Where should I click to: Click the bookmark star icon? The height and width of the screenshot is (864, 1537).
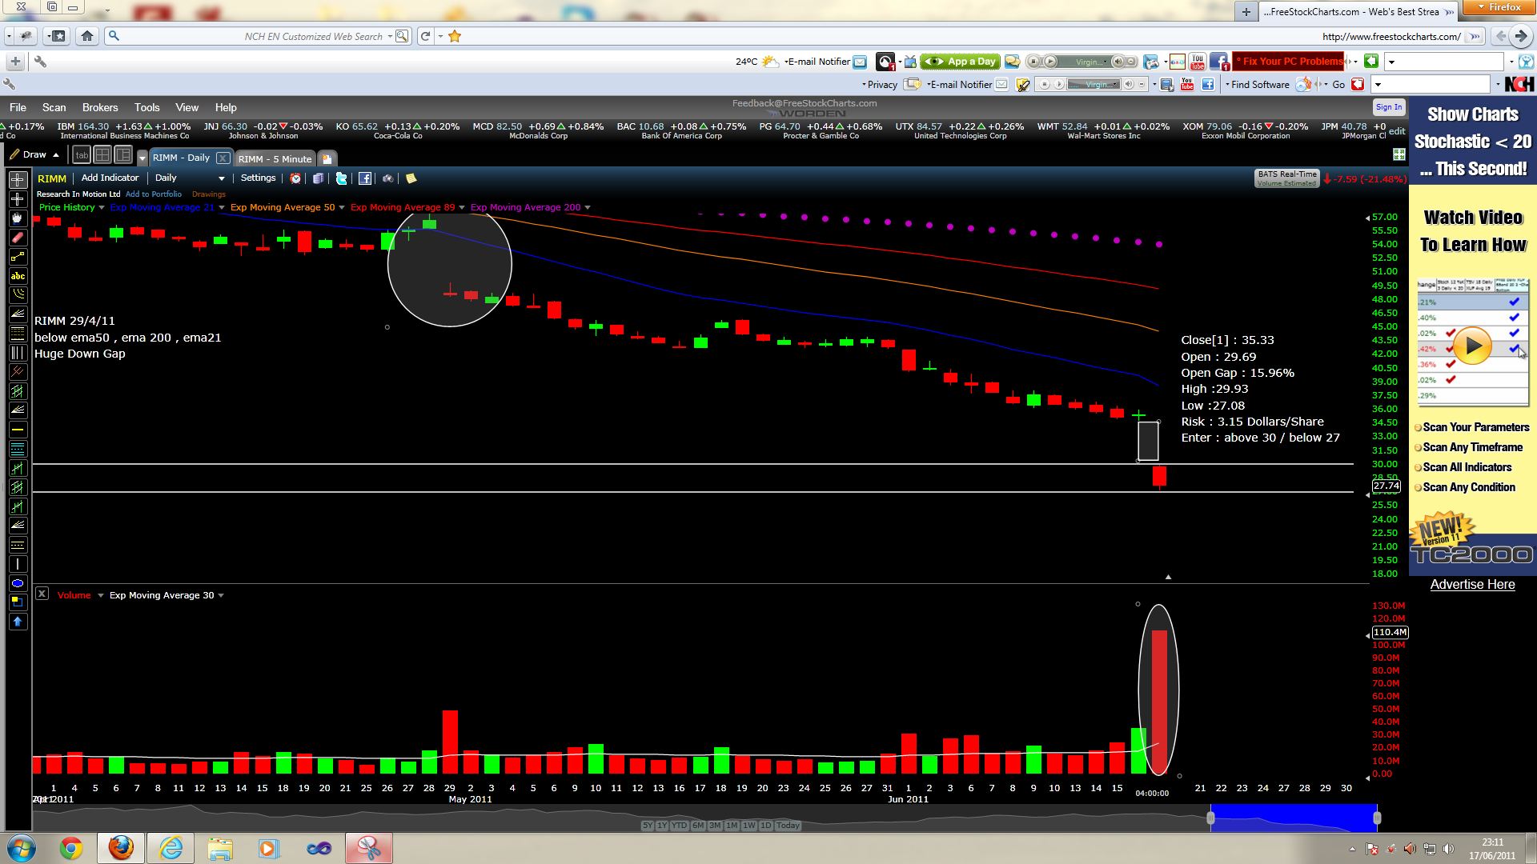coord(455,36)
